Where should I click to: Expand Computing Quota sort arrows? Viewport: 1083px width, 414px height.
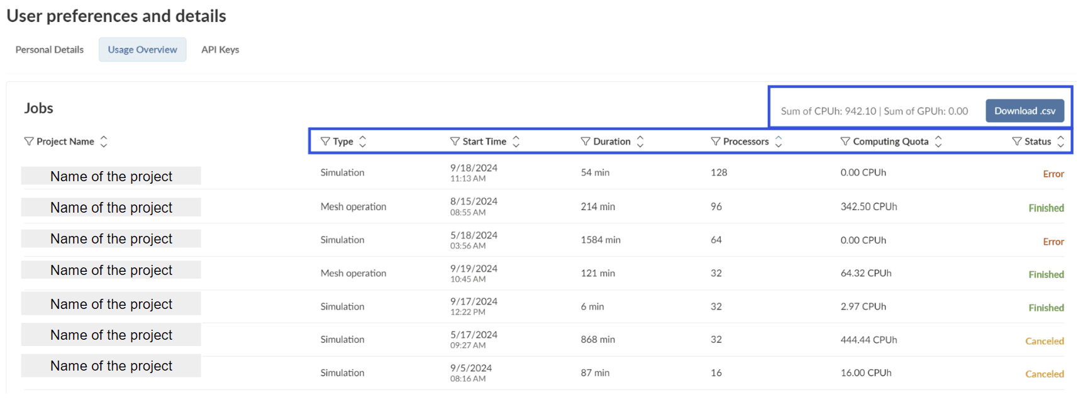pyautogui.click(x=938, y=142)
